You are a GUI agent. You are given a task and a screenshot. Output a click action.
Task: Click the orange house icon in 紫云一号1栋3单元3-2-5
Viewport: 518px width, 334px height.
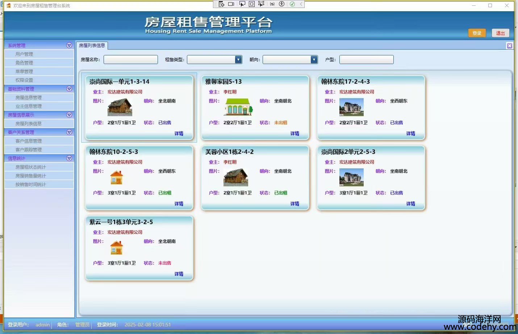(116, 248)
